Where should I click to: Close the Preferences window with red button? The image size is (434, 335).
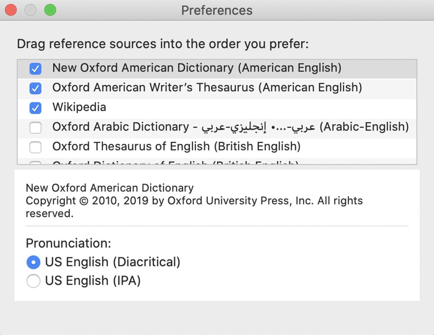click(11, 10)
